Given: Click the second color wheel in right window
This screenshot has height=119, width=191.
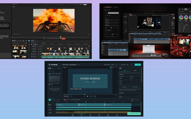Looking at the screenshot, I should coord(186,17).
